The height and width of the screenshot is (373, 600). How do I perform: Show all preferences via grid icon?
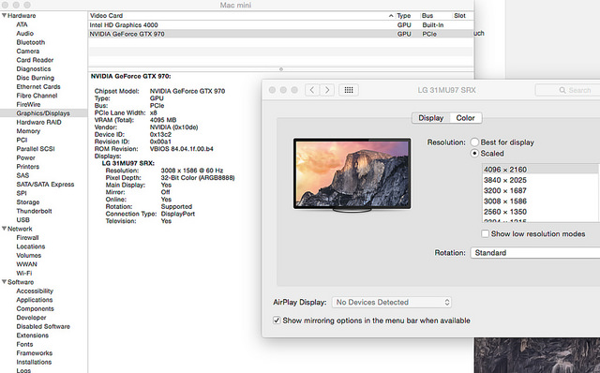tap(349, 90)
